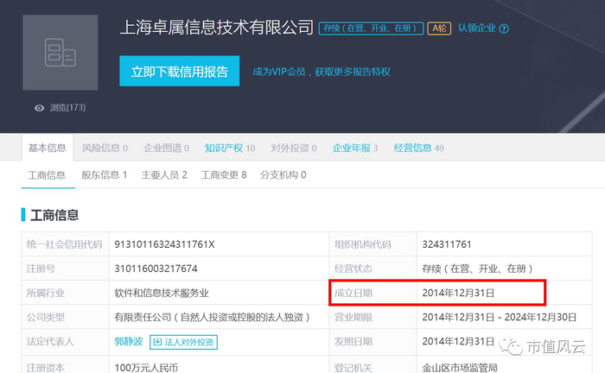
Task: Select 工商信息 sub-tab
Action: pyautogui.click(x=47, y=175)
